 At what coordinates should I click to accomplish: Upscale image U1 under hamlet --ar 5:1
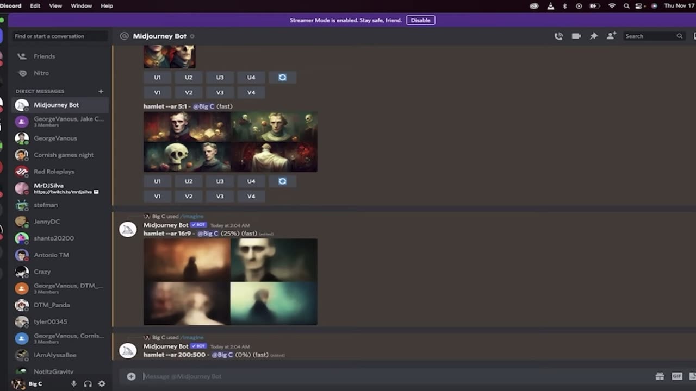pos(157,181)
